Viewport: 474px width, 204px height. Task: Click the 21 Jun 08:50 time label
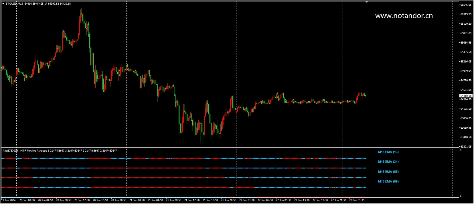click(173, 200)
